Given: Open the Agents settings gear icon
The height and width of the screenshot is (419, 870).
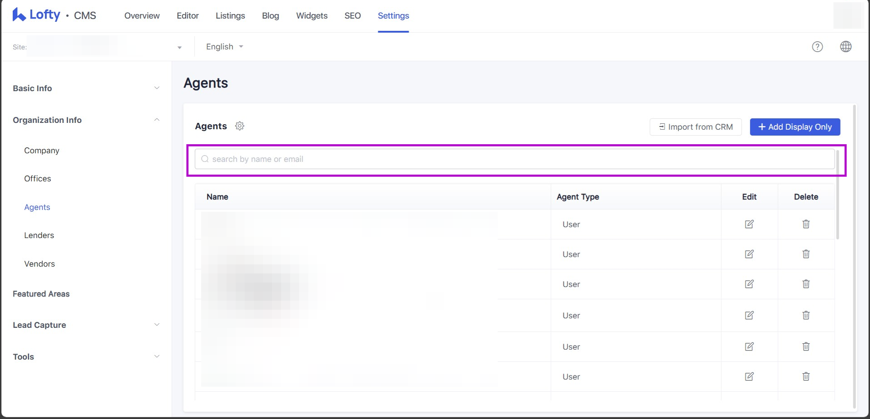Looking at the screenshot, I should [240, 126].
